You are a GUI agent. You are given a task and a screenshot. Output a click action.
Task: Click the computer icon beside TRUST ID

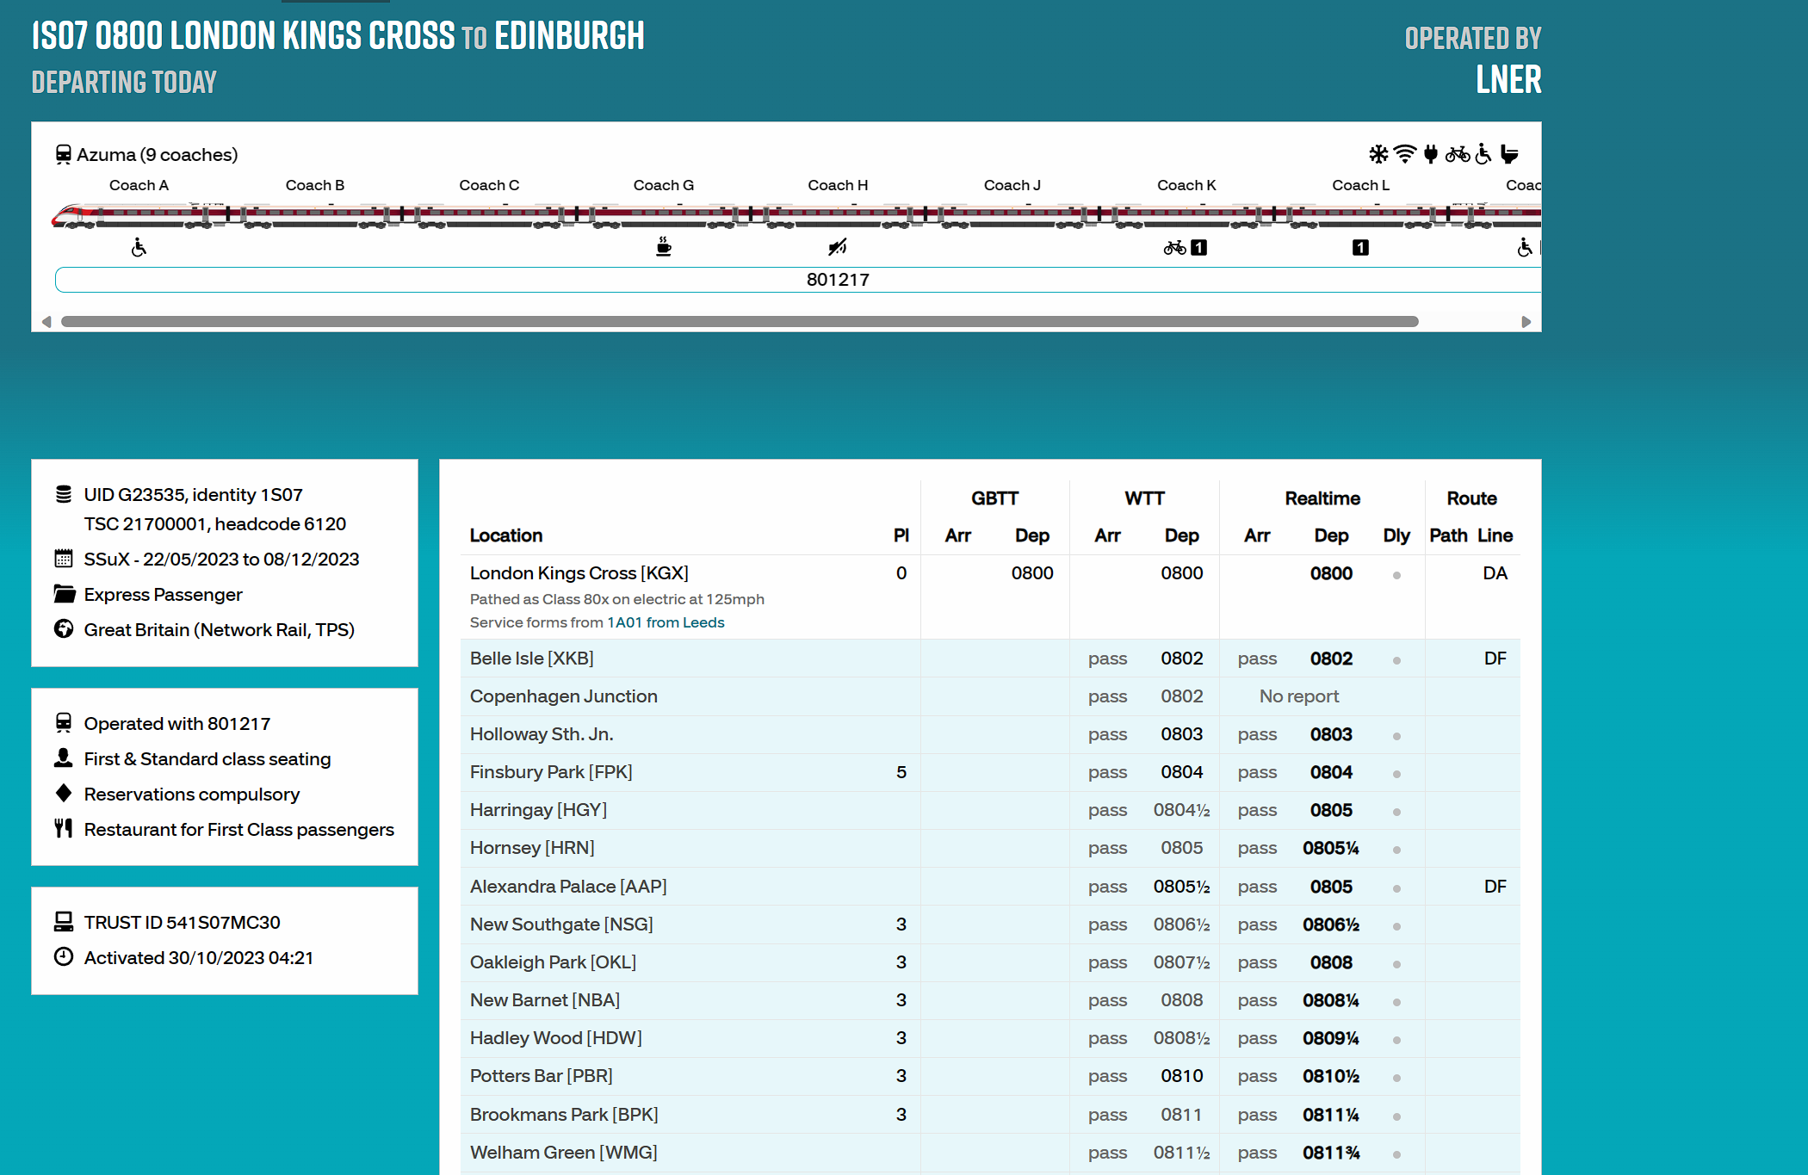click(63, 922)
